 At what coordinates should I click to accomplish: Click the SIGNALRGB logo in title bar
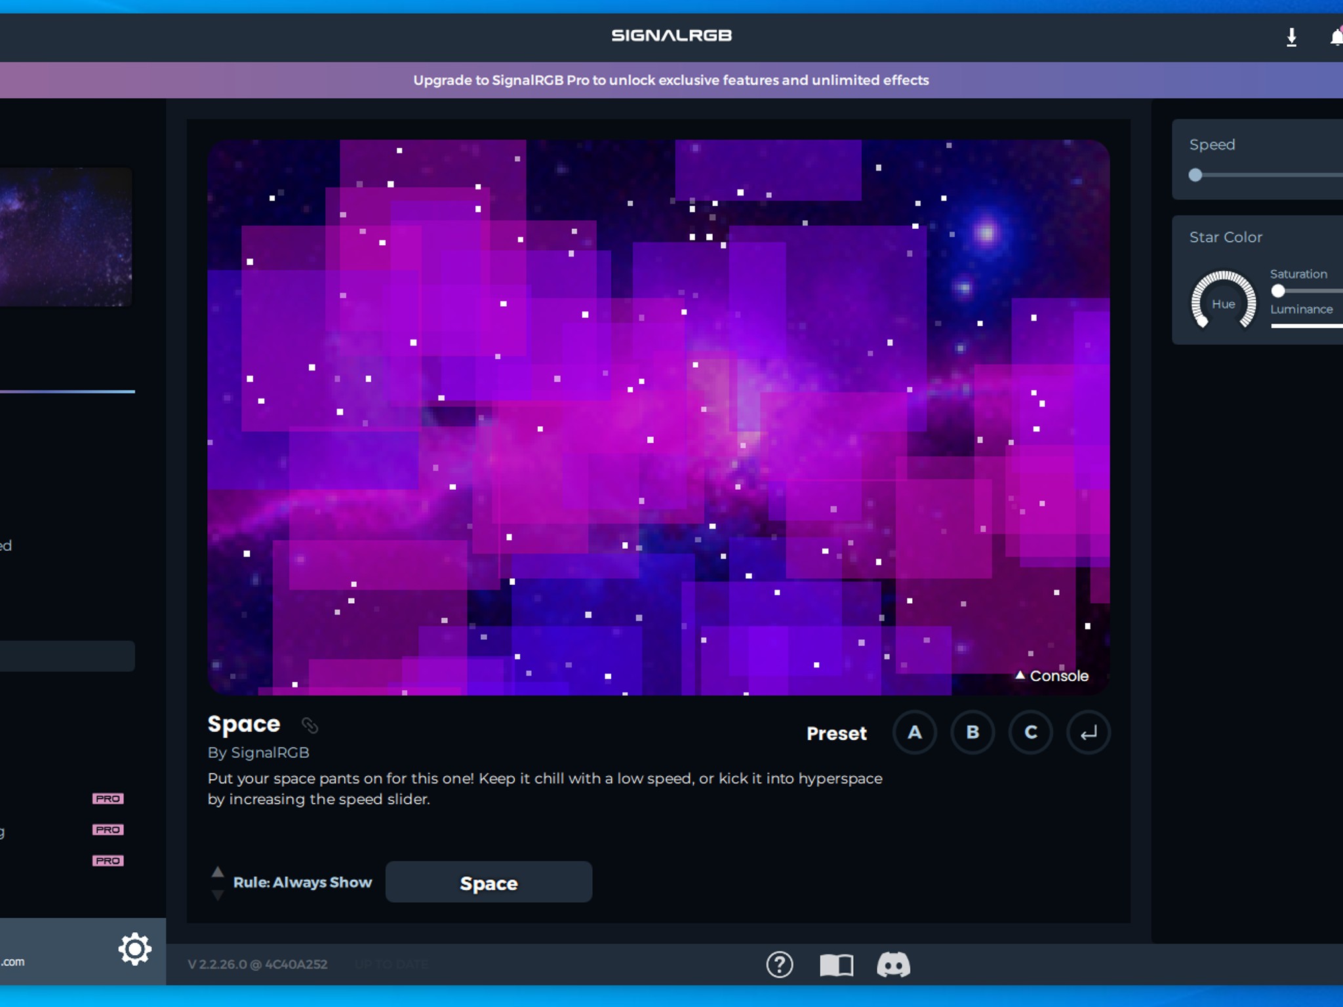coord(671,35)
